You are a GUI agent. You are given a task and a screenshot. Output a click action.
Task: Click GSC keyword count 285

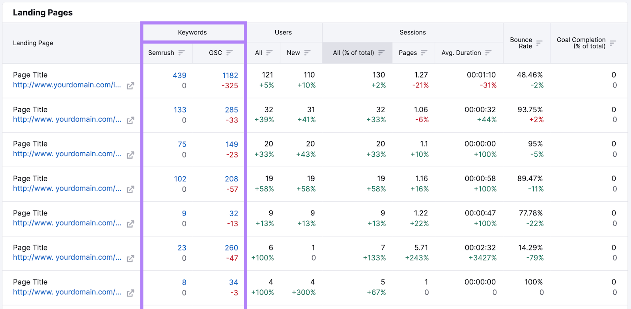[x=231, y=110]
